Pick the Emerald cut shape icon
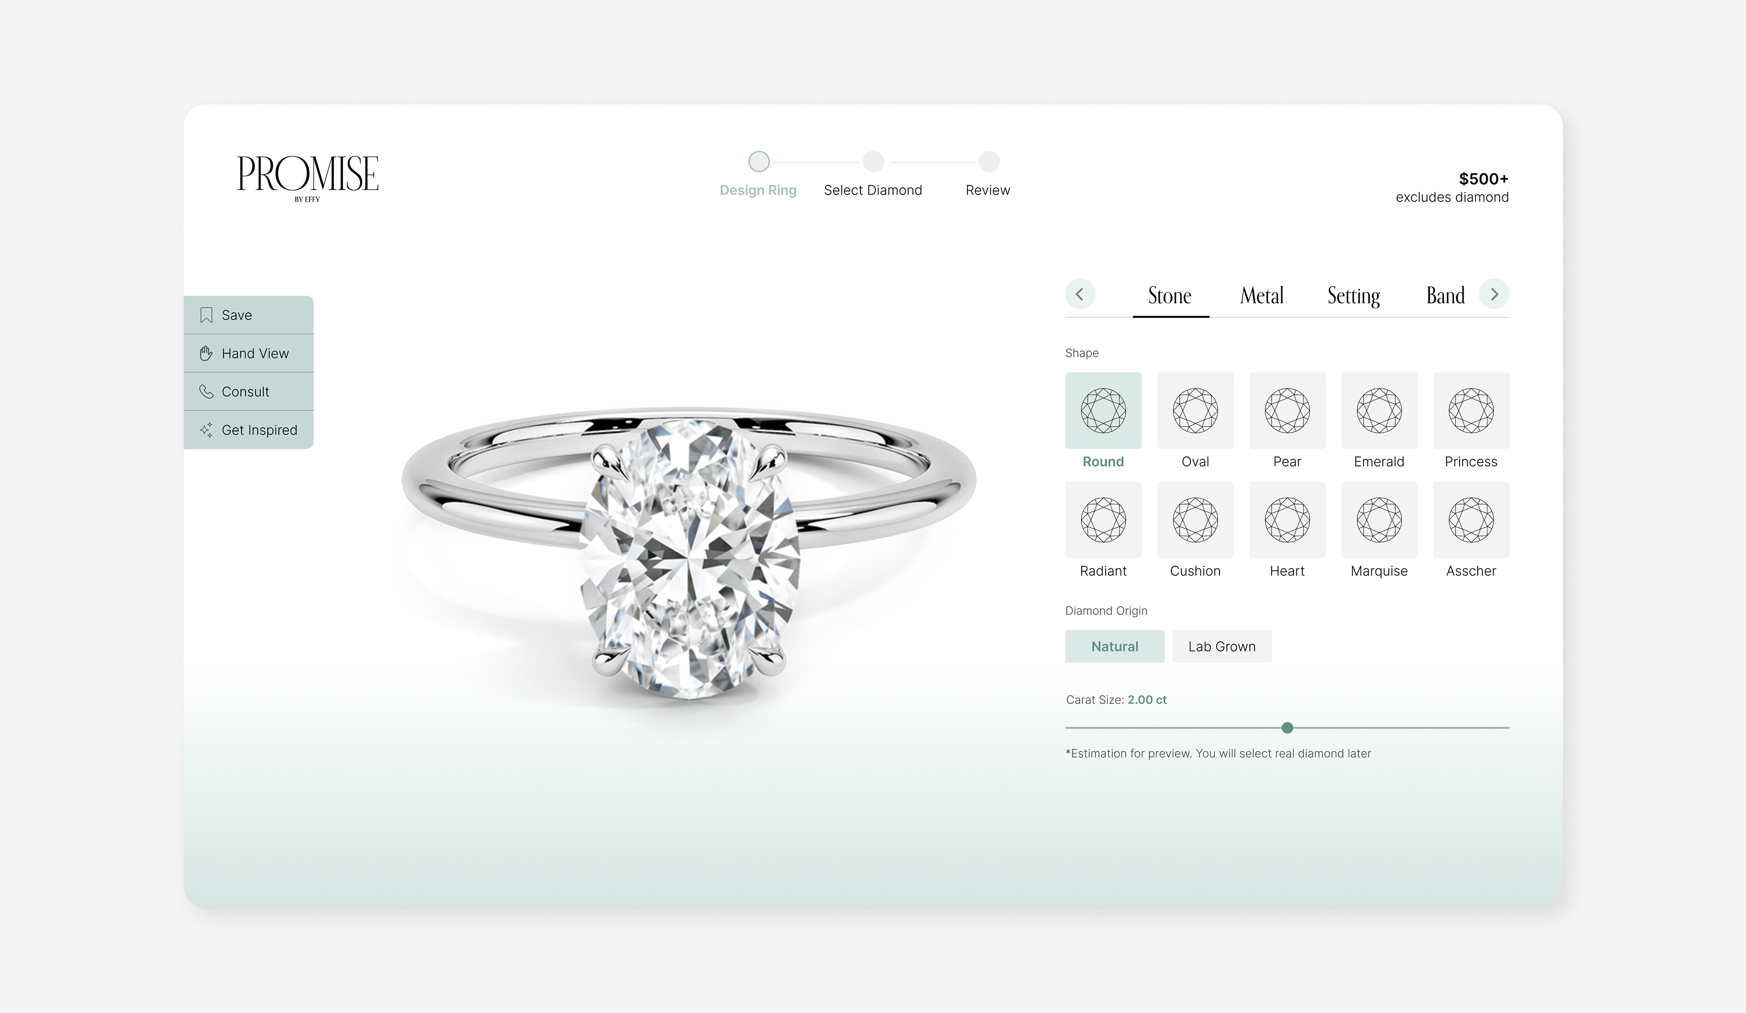This screenshot has width=1746, height=1013. click(1379, 410)
